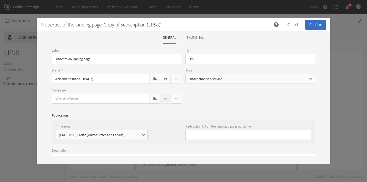Open the Type dropdown 'Subscription to a service'

point(250,79)
